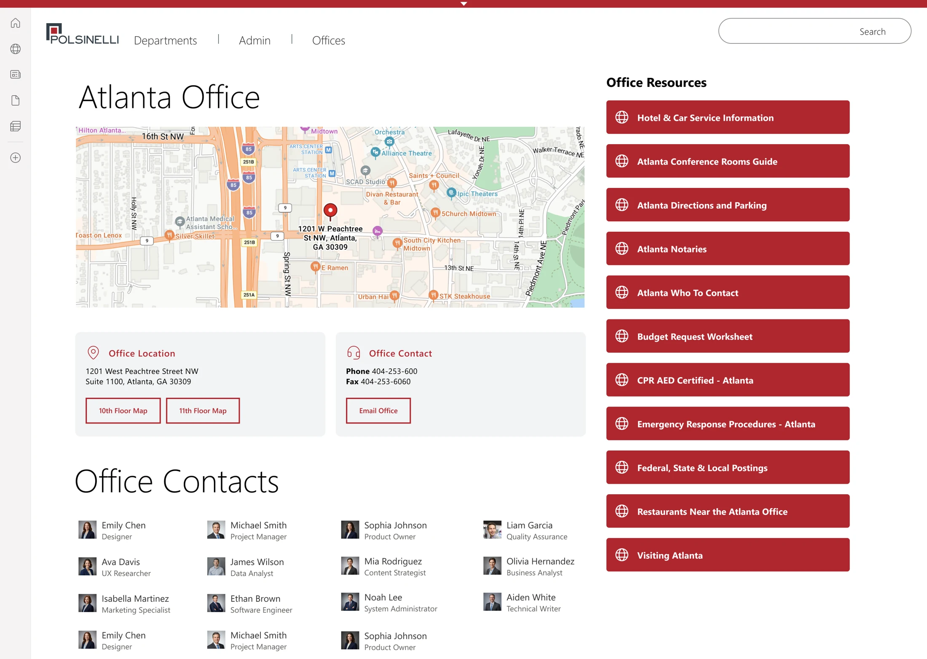Open Atlanta Directions and Parking
The height and width of the screenshot is (659, 927).
click(728, 205)
